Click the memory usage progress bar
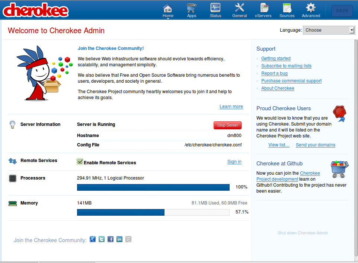This screenshot has height=263, width=358. point(153,212)
